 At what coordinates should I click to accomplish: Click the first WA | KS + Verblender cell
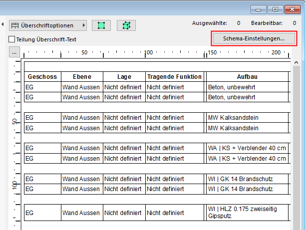pyautogui.click(x=247, y=148)
